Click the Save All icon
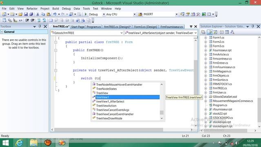Screen dimensions: 261x147 point(31,14)
